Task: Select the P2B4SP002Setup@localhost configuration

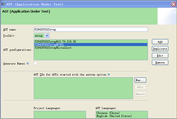Action: [x=91, y=48]
